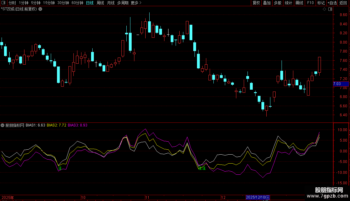350x201 pixels.
Task: Click the 2025年 label on the time axis
Action: click(8, 197)
